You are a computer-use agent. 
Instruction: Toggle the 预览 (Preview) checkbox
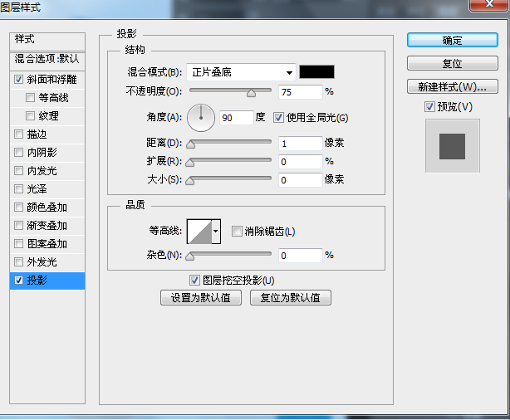tap(429, 106)
